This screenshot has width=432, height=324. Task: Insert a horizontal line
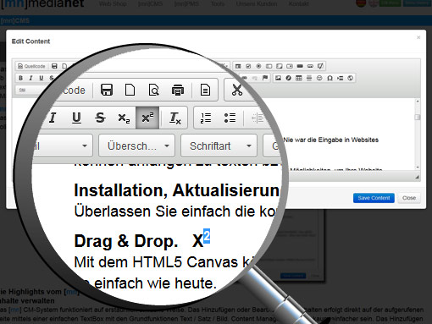(x=309, y=78)
